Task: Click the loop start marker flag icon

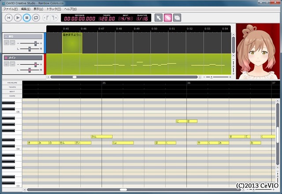Action: (46, 18)
